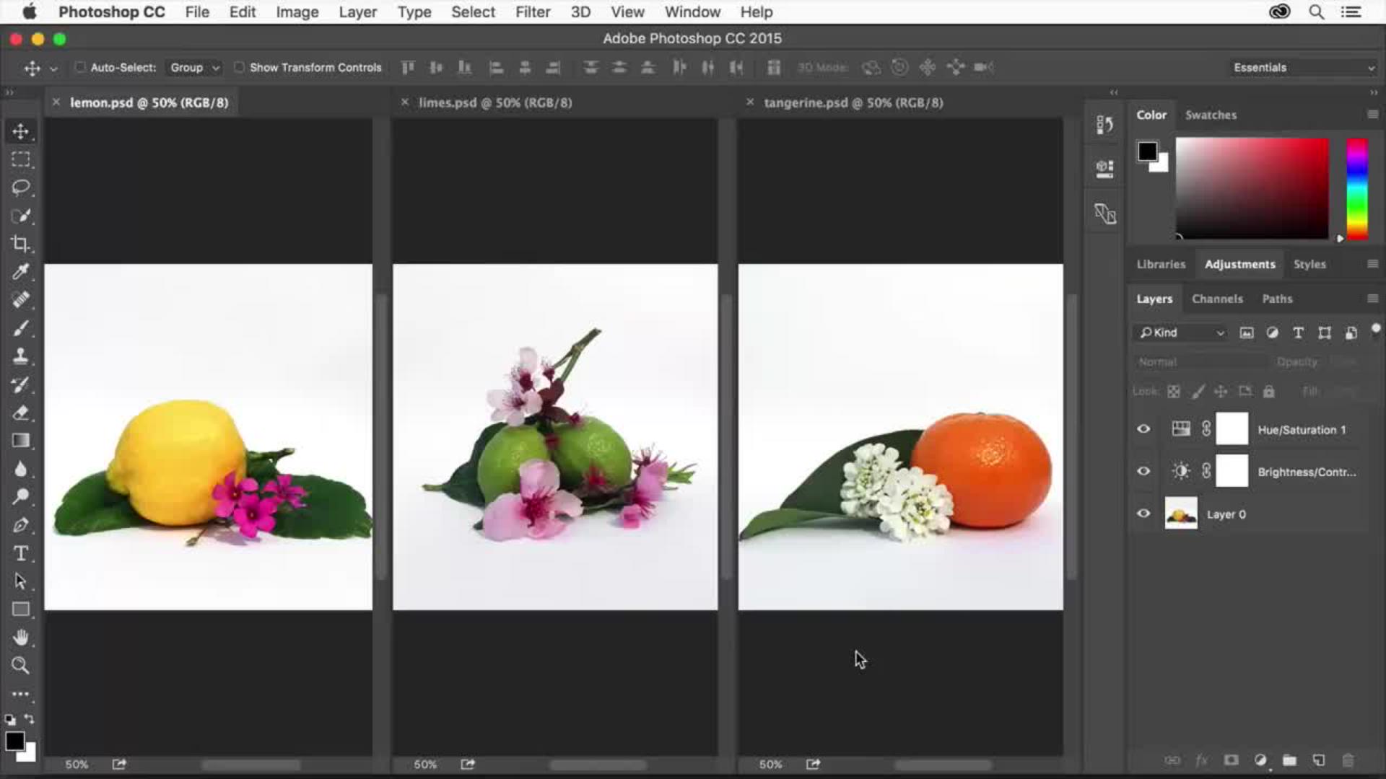Select the Hand tool
Image resolution: width=1386 pixels, height=779 pixels.
pos(20,638)
